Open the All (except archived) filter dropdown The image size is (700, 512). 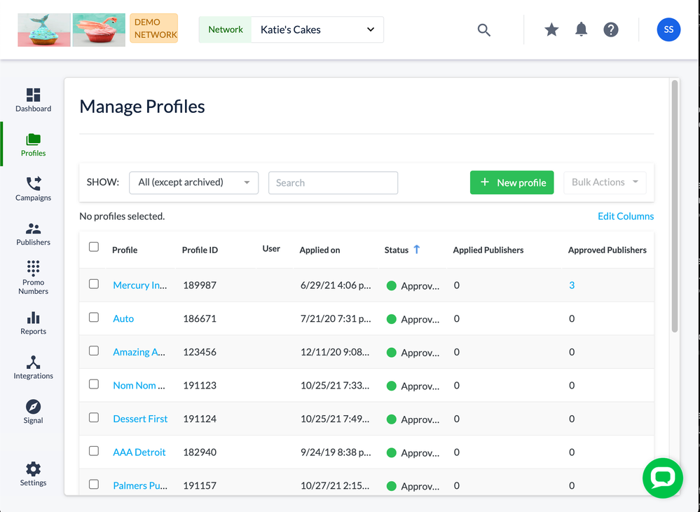pos(193,182)
